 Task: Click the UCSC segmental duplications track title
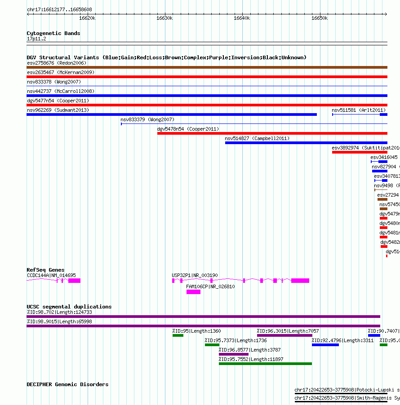[x=69, y=307]
